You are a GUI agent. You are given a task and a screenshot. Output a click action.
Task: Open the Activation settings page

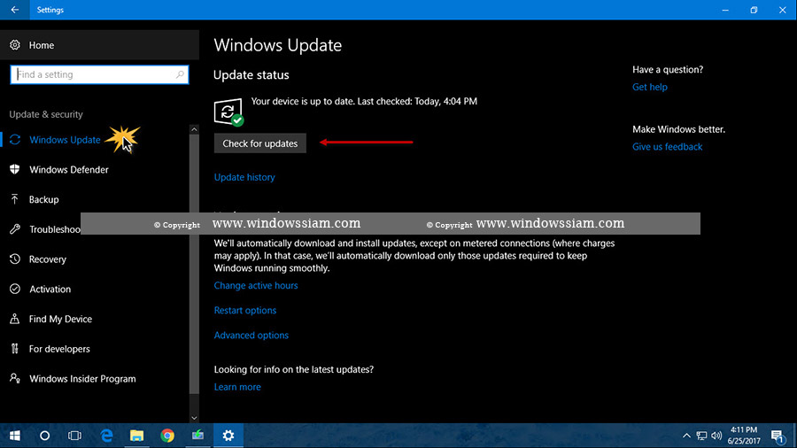tap(50, 289)
